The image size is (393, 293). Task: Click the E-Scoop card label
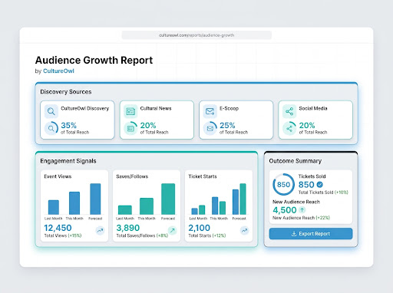click(229, 108)
